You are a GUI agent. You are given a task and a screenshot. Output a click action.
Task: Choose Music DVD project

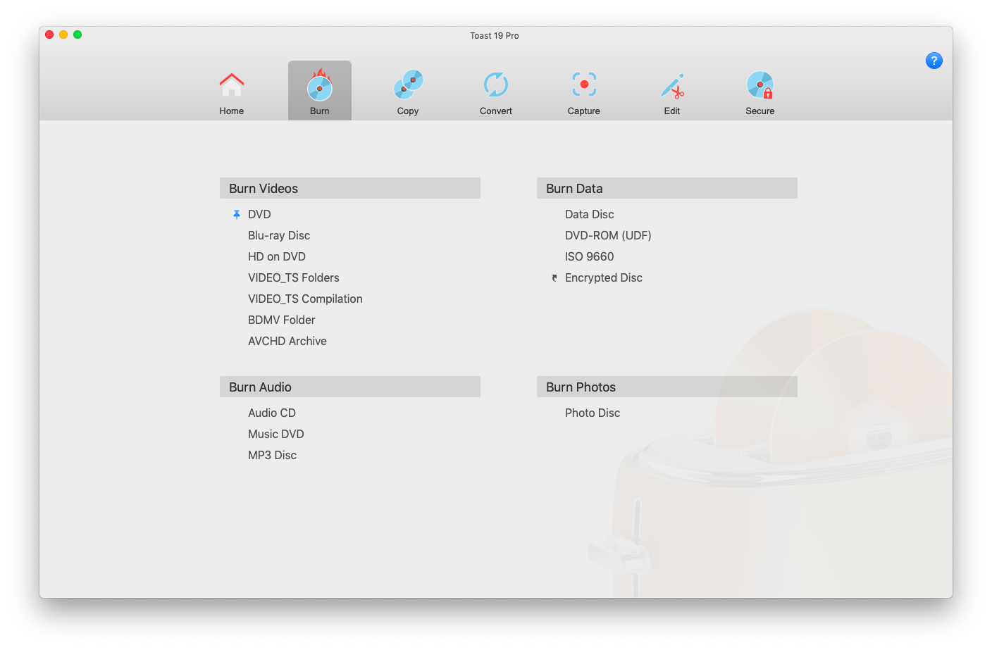(276, 434)
